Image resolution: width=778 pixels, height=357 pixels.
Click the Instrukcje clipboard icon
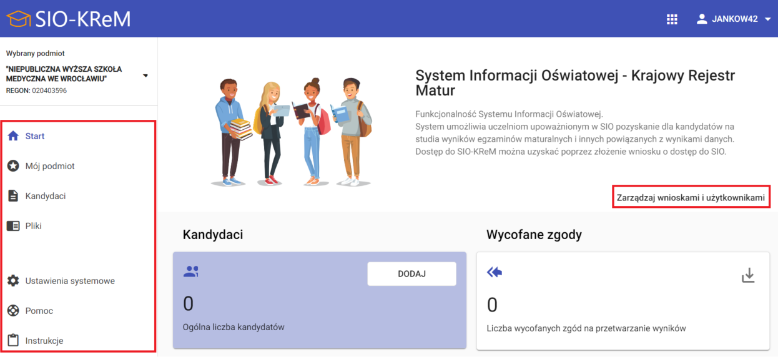click(x=13, y=341)
